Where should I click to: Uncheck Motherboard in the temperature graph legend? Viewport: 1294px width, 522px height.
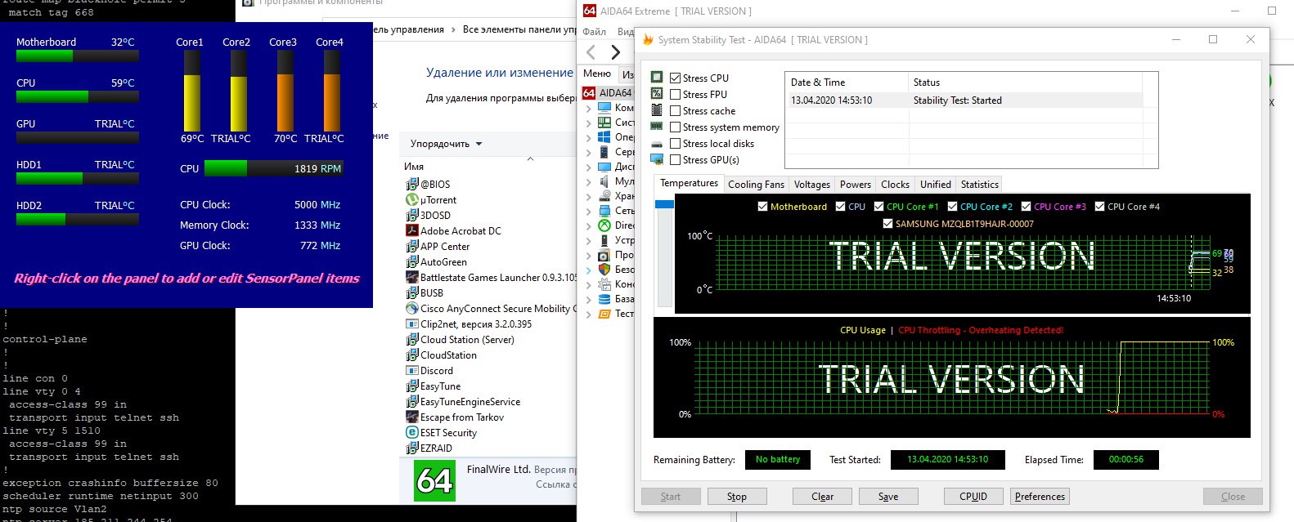pos(762,207)
